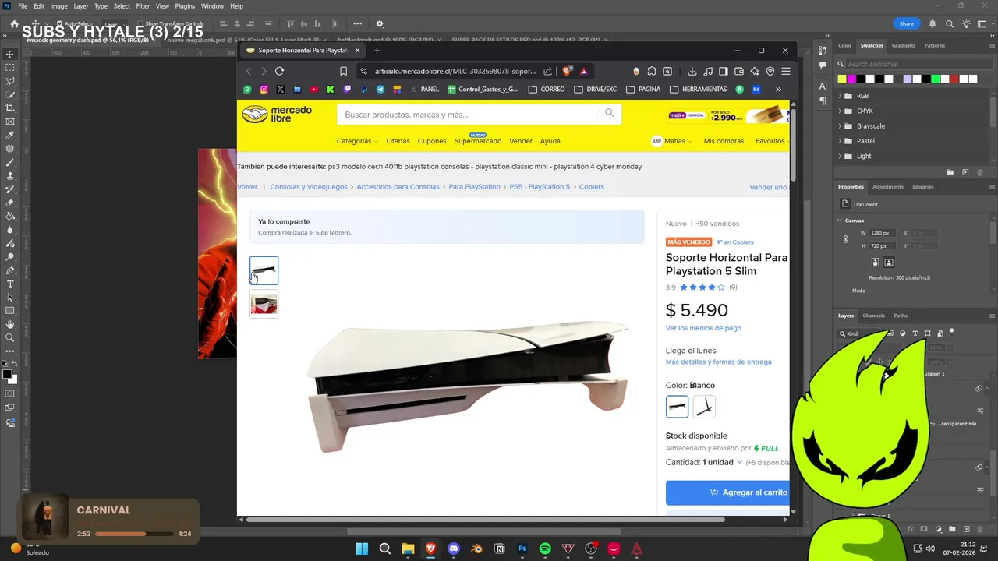The height and width of the screenshot is (561, 998).
Task: Select the Zoom tool in Photoshop toolbar
Action: 10,337
